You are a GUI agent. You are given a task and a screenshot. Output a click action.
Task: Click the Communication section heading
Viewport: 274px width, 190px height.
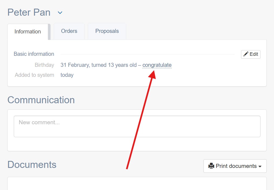(41, 100)
